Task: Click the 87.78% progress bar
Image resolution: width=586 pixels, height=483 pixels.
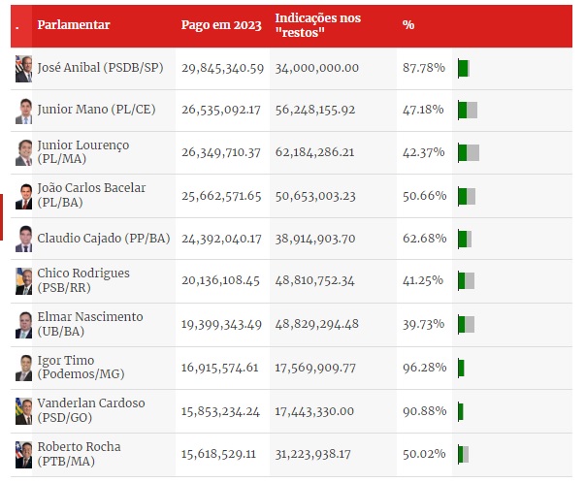Action: [464, 68]
